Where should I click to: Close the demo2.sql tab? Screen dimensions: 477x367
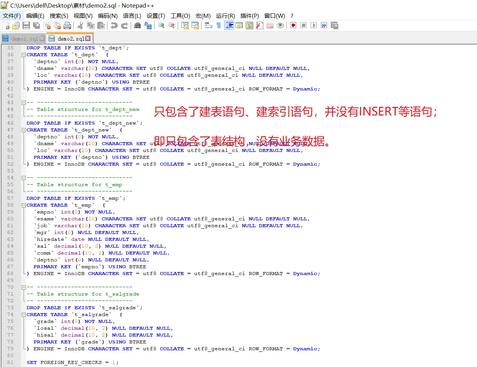pos(88,38)
